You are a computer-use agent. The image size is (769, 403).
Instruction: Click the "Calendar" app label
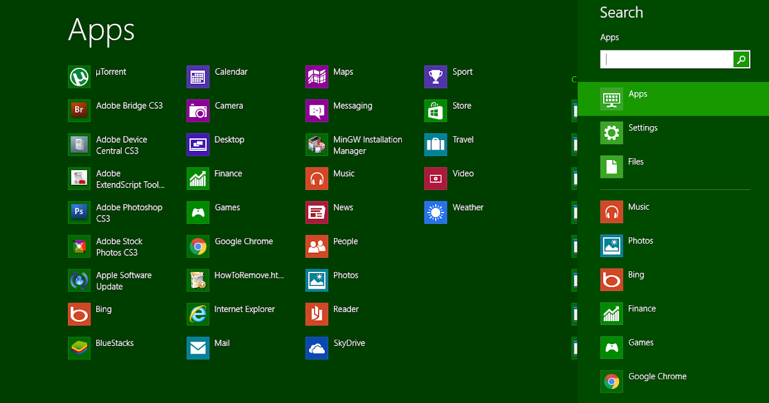[231, 72]
